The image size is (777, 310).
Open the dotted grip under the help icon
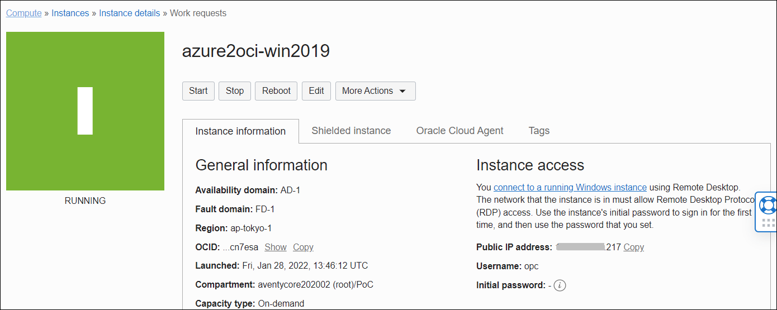768,223
